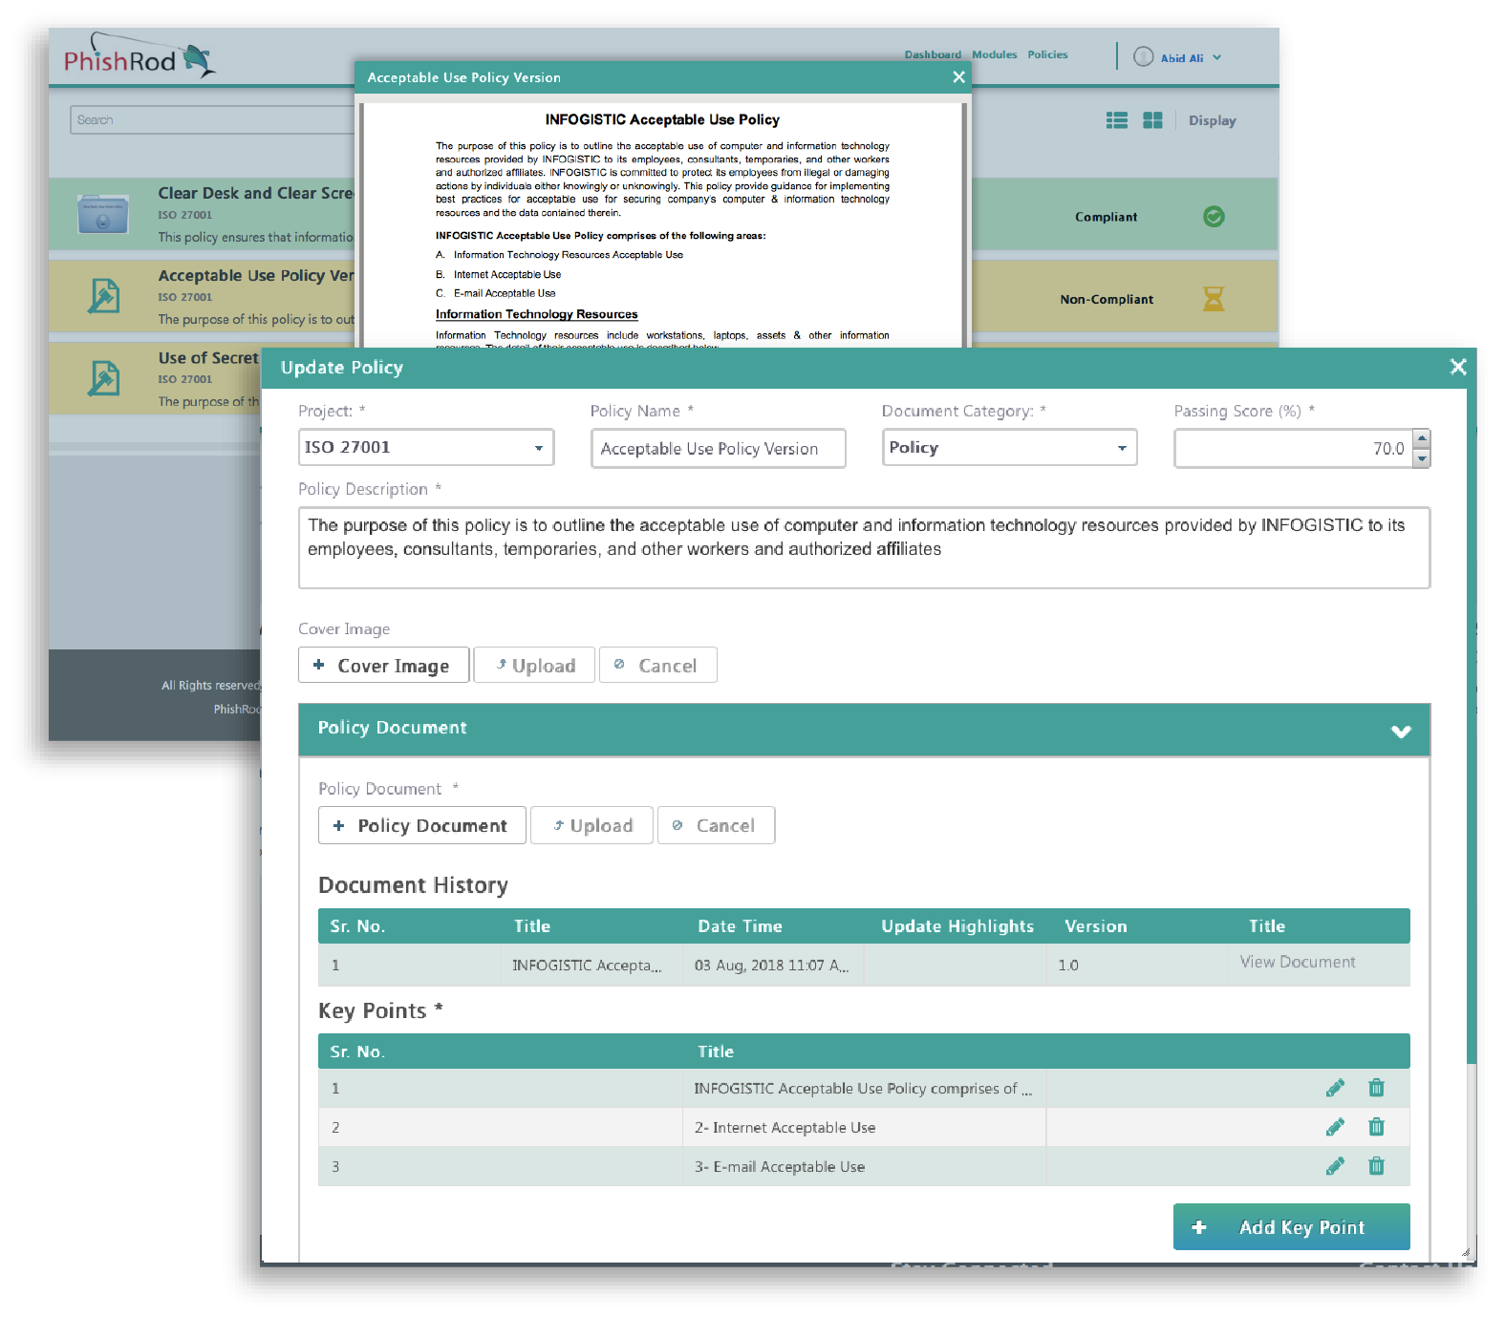The width and height of the screenshot is (1505, 1317).
Task: Click the Search box in the background page
Action: (212, 119)
